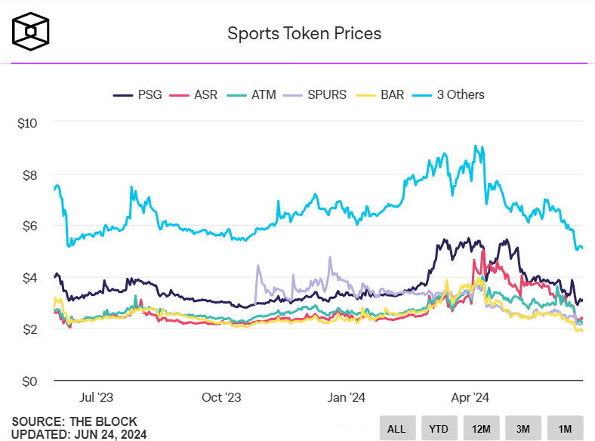Click the Updated Jun 24, 2024 text
Screen dimensions: 595x441
79,434
